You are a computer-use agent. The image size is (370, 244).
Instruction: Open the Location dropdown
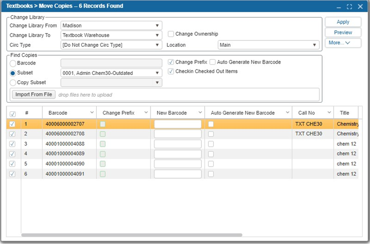(268, 45)
